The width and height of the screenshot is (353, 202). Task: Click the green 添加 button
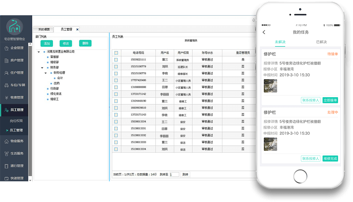(47, 43)
